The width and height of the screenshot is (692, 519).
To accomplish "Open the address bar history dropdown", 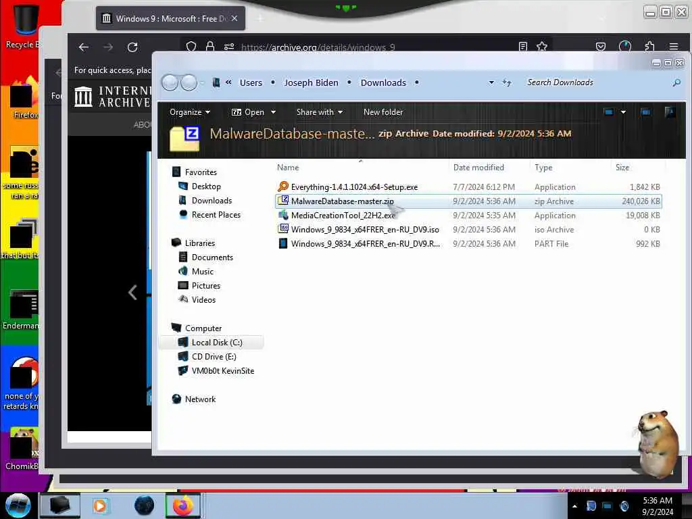I will [491, 82].
